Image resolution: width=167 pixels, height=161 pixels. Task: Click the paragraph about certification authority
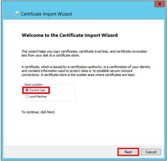pyautogui.click(x=86, y=71)
